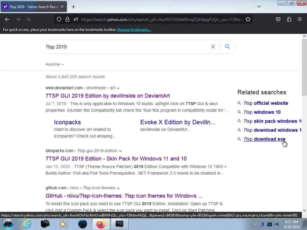Image resolution: width=307 pixels, height=230 pixels.
Task: Click the 'About 4,940,000 search results' text
Action: click(75, 77)
